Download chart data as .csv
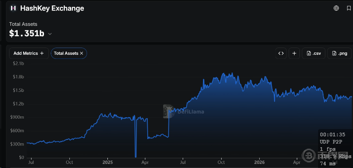This screenshot has height=168, width=353. click(x=314, y=53)
